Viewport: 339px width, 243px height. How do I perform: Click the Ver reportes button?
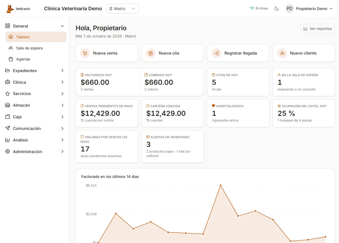coord(318,29)
